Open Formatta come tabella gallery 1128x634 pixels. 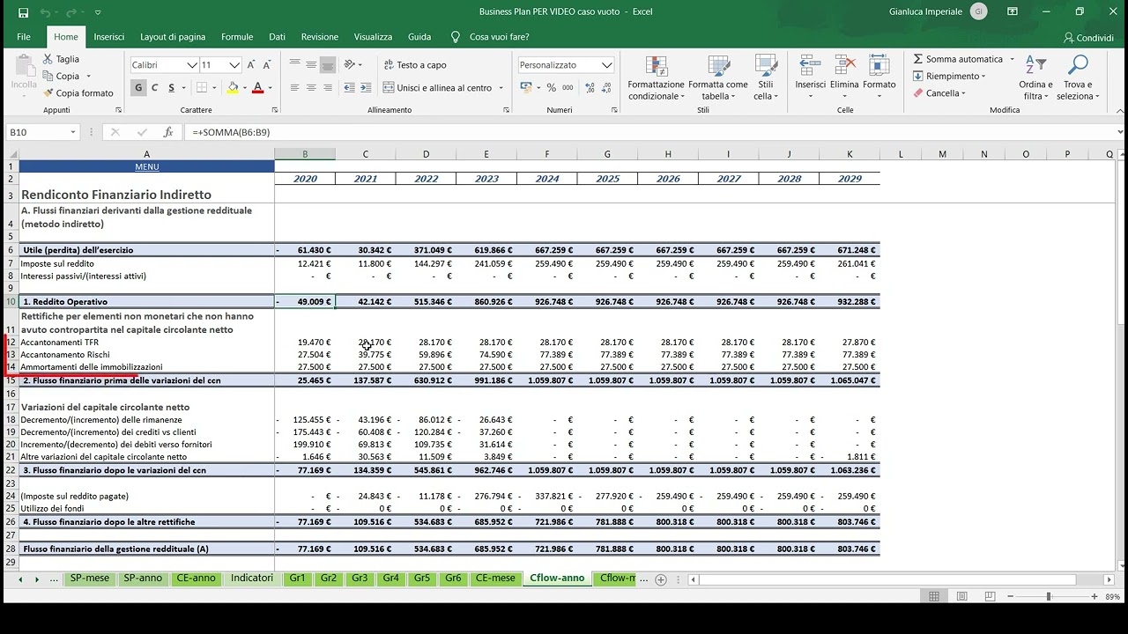coord(718,77)
